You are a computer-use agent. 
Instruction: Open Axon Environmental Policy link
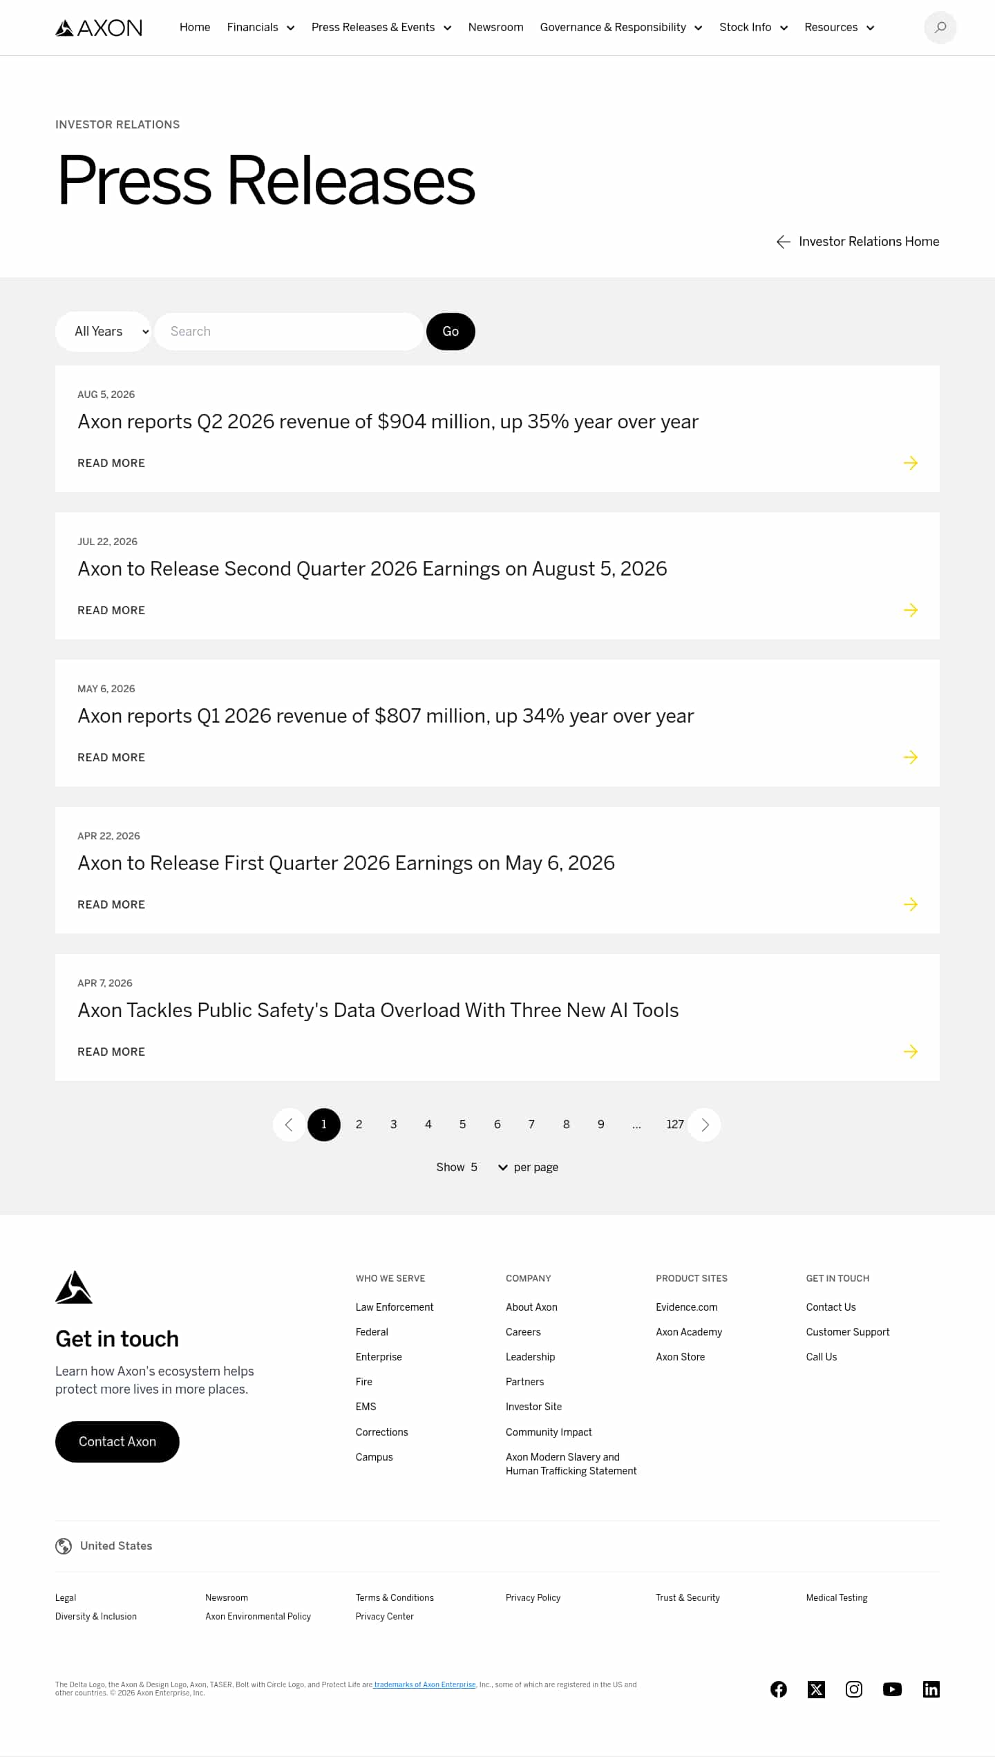click(258, 1617)
